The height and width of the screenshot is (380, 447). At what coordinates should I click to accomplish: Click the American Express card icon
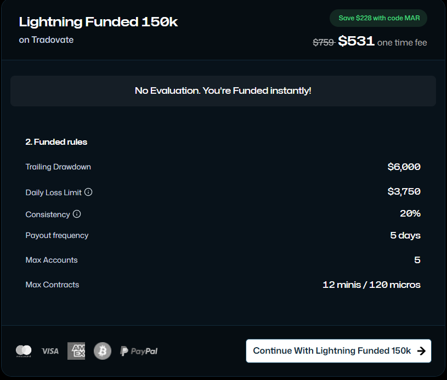point(76,351)
